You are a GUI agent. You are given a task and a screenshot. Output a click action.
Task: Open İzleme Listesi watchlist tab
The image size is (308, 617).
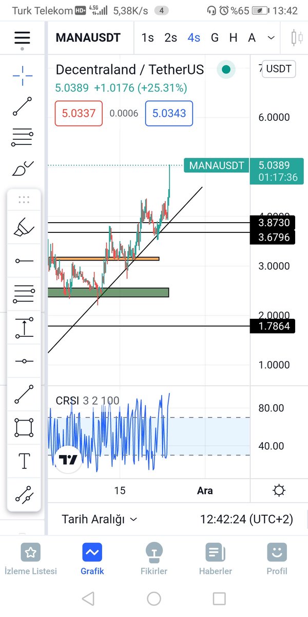point(31,559)
